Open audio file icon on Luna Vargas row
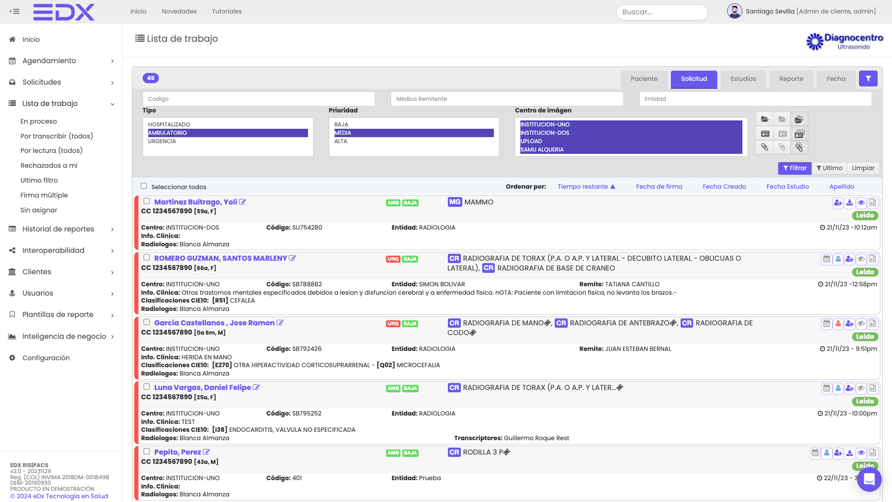 click(872, 389)
